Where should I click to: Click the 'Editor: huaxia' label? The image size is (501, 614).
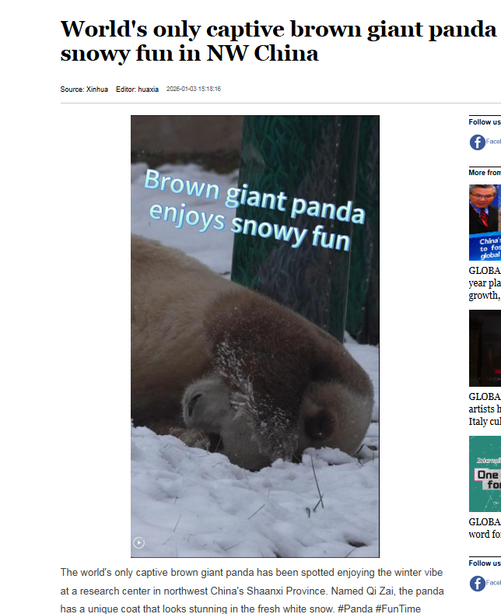click(137, 89)
